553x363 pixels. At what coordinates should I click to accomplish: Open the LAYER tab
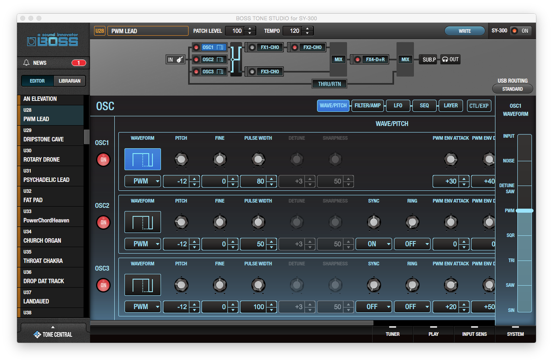(x=451, y=105)
